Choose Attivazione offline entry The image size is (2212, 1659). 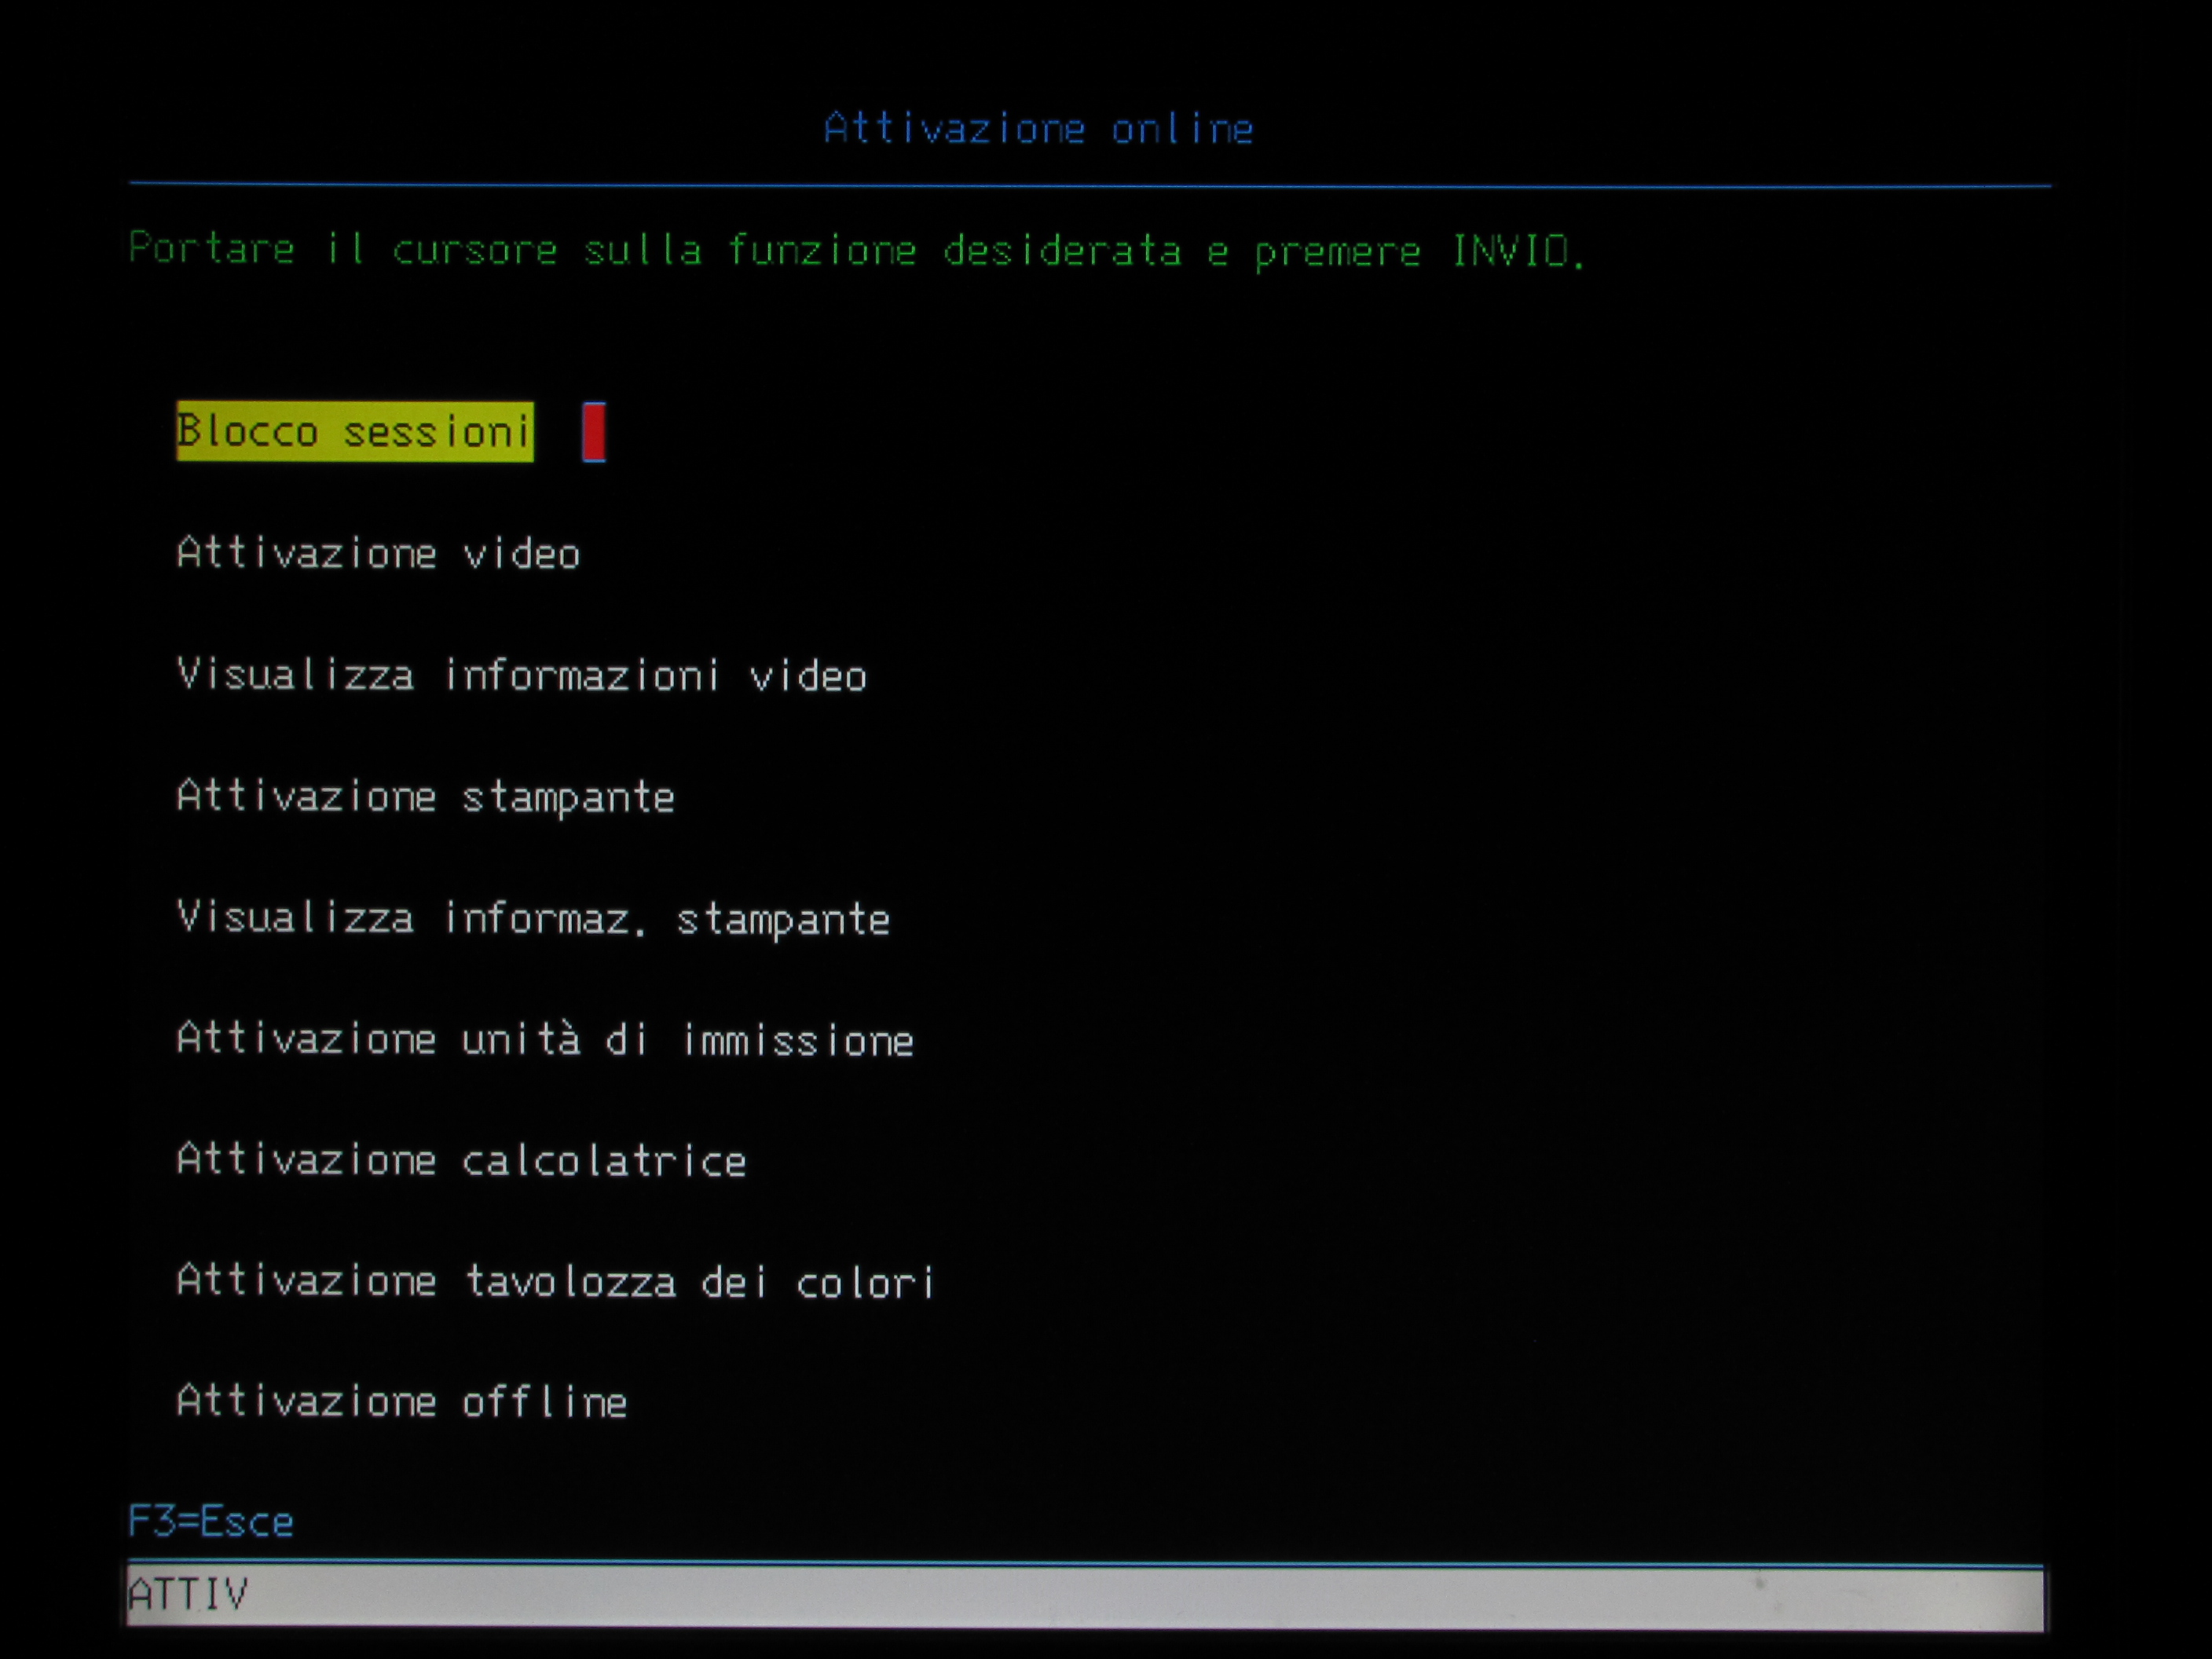pyautogui.click(x=402, y=1401)
